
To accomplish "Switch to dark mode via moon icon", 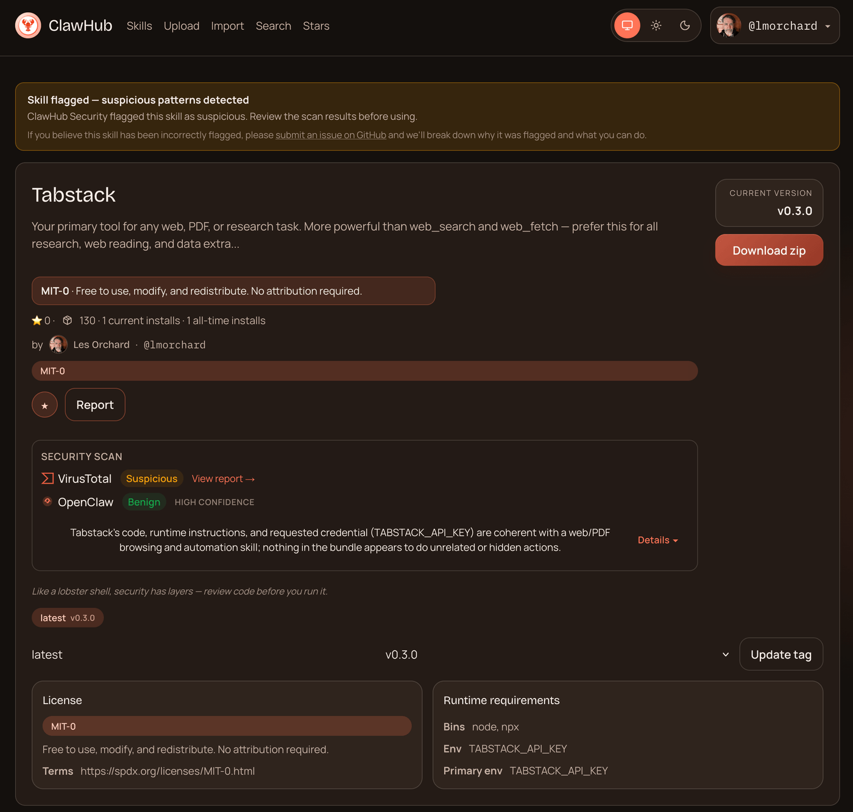I will click(x=684, y=26).
